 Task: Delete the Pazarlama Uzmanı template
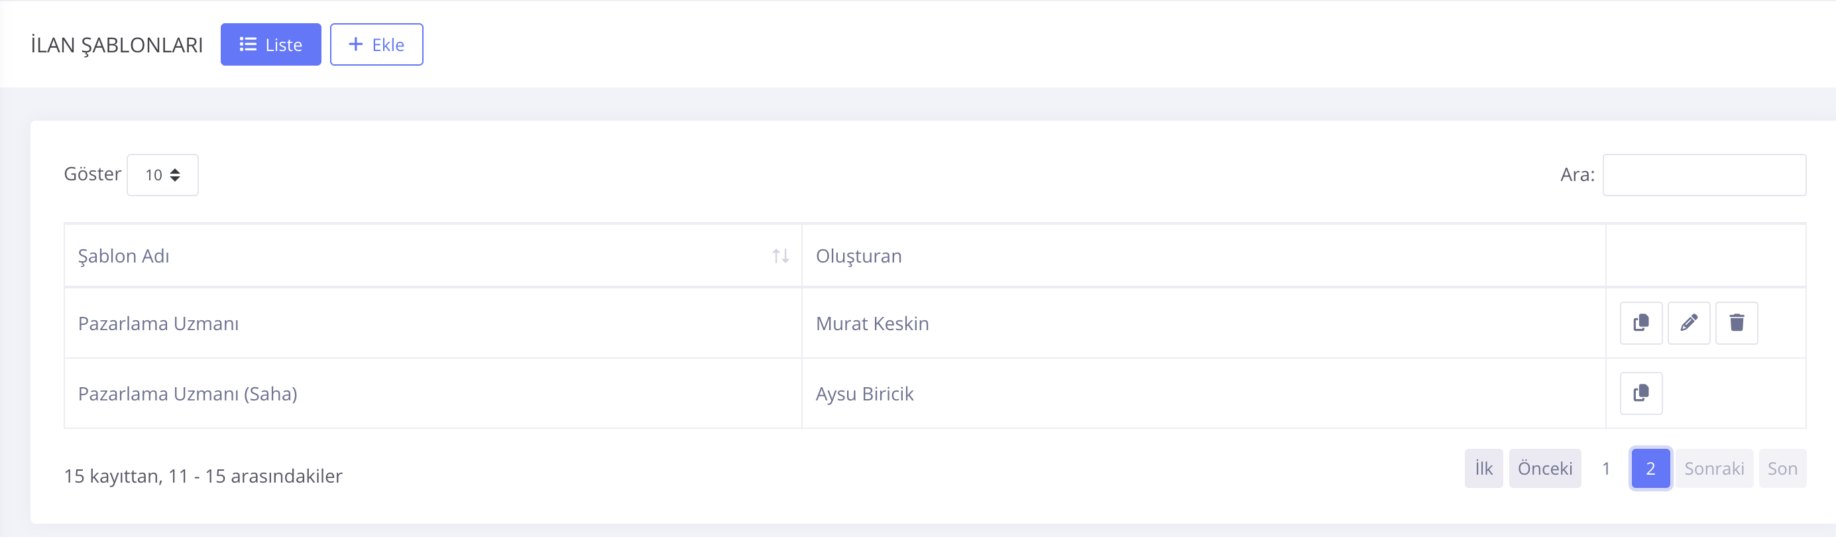(x=1736, y=323)
